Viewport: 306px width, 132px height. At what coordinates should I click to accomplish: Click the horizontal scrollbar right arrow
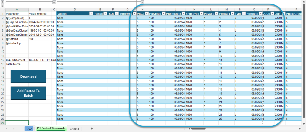pyautogui.click(x=300, y=128)
